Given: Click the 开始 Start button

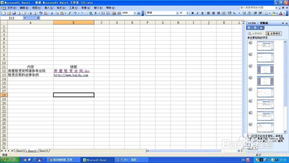Looking at the screenshot, I should [10, 160].
